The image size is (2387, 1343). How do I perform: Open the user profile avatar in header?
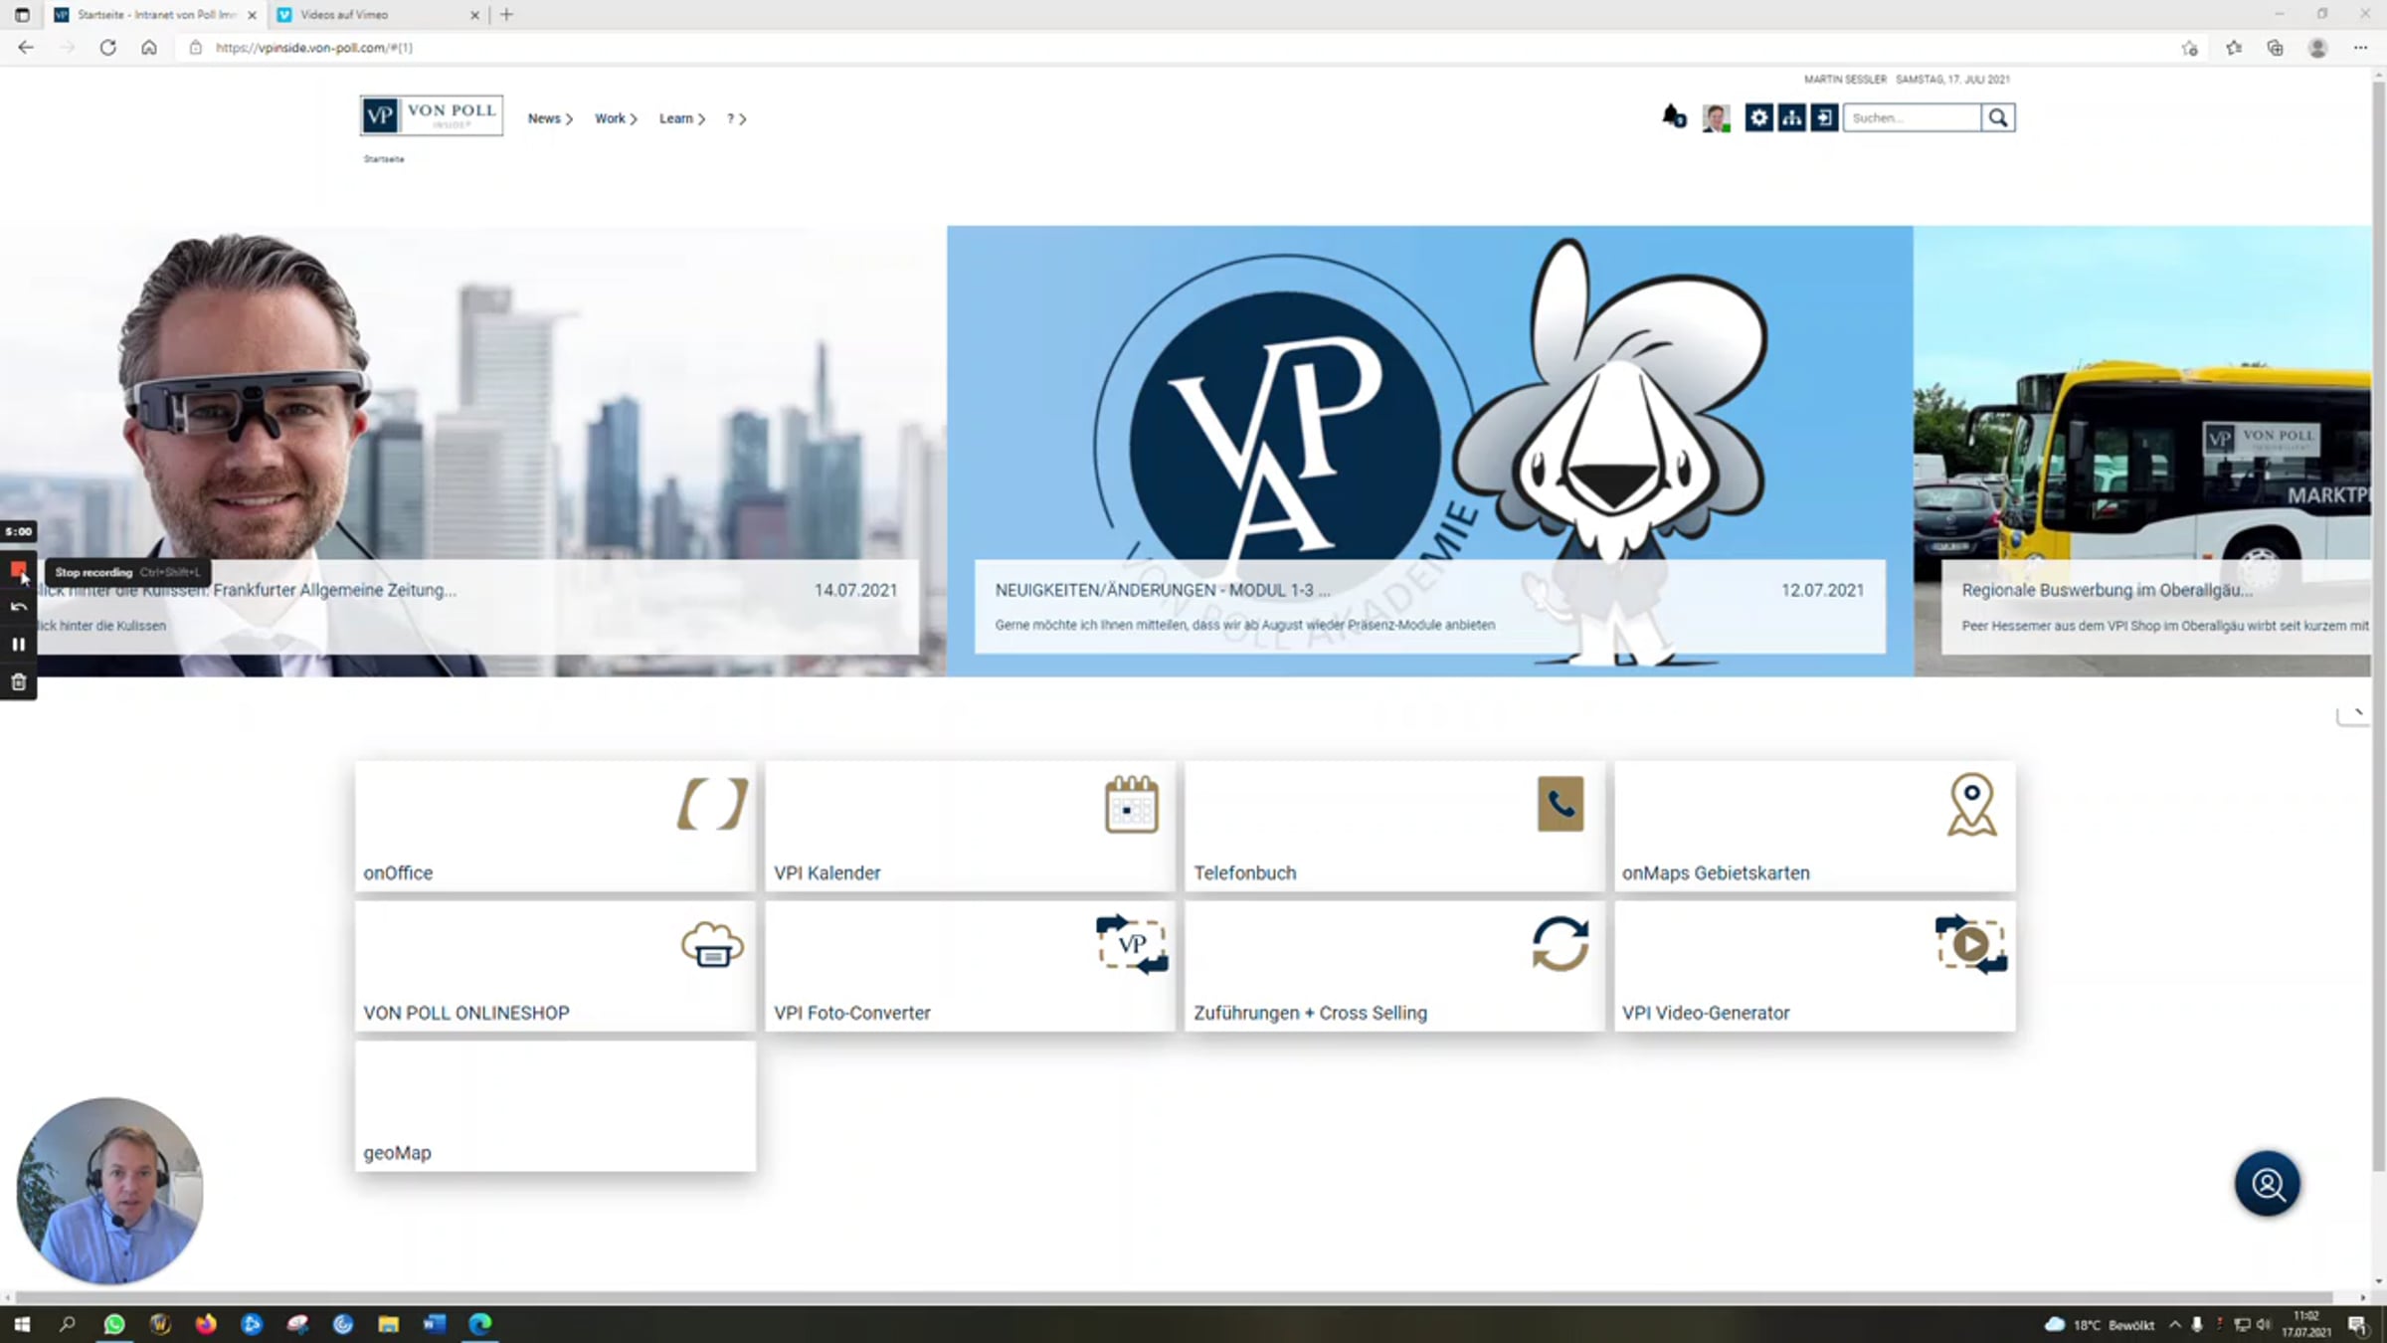(1716, 117)
